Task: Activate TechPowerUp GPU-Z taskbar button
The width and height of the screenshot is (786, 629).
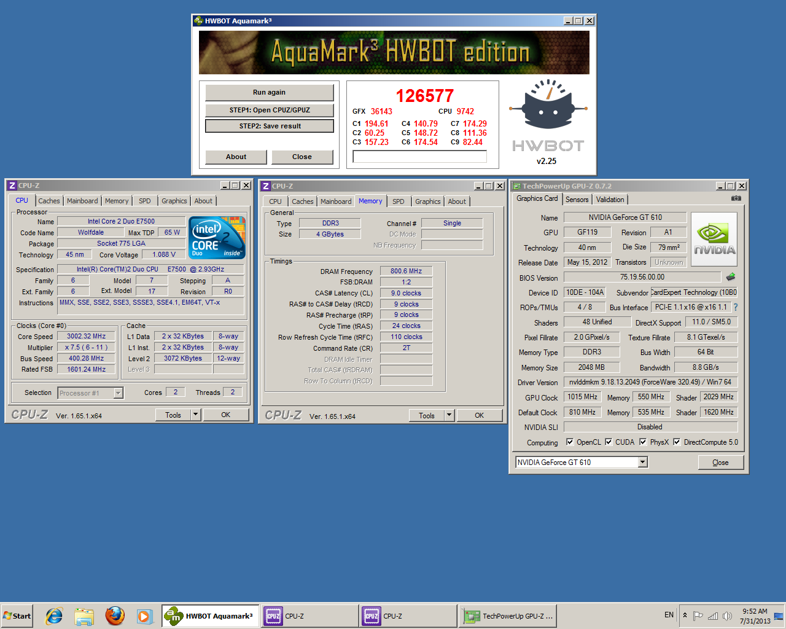Action: [x=507, y=615]
